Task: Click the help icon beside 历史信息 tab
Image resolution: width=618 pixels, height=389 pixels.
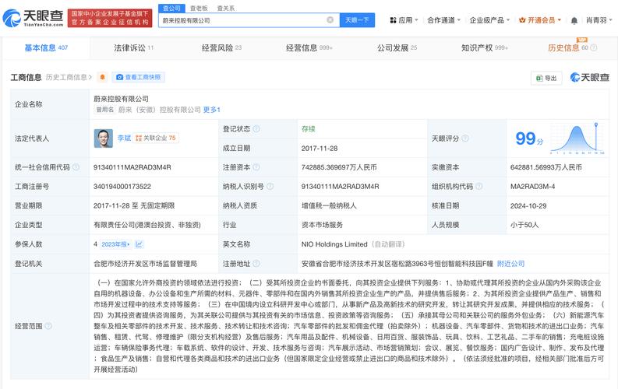Action: coord(594,47)
